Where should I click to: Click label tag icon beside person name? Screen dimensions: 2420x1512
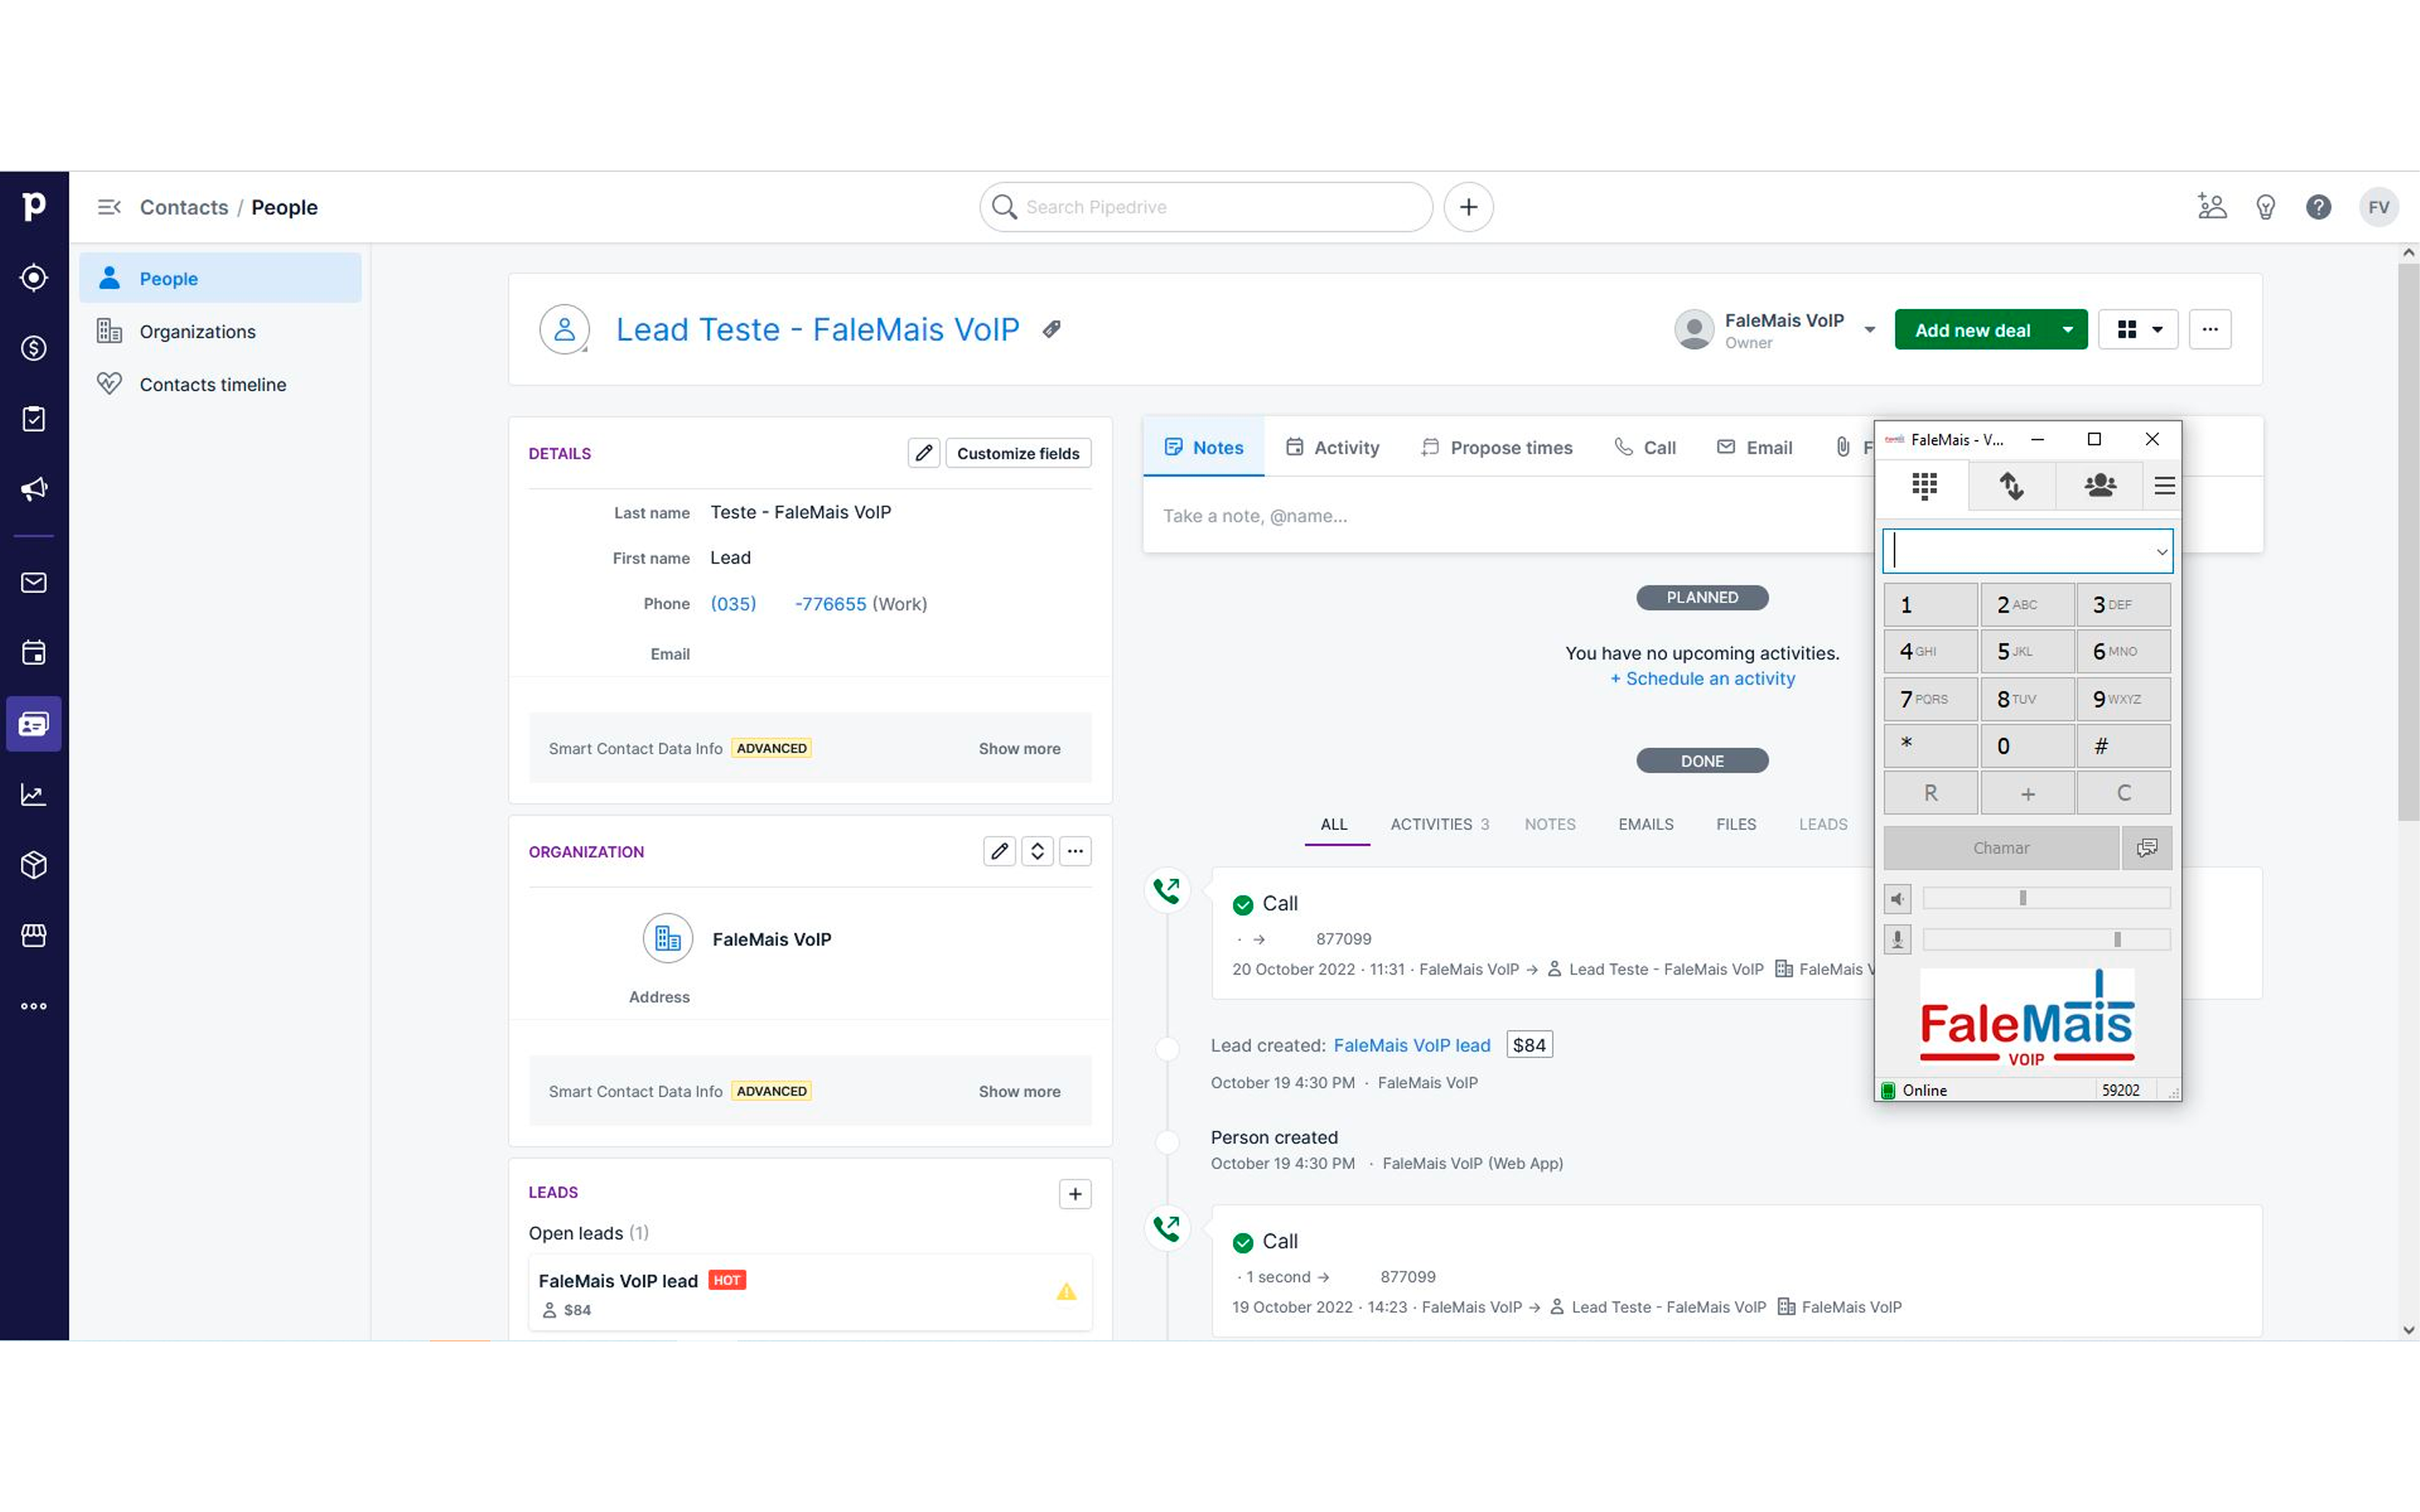1051,329
